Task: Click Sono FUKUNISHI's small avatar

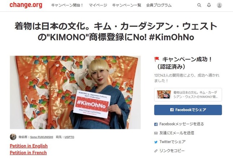Action: point(13,137)
